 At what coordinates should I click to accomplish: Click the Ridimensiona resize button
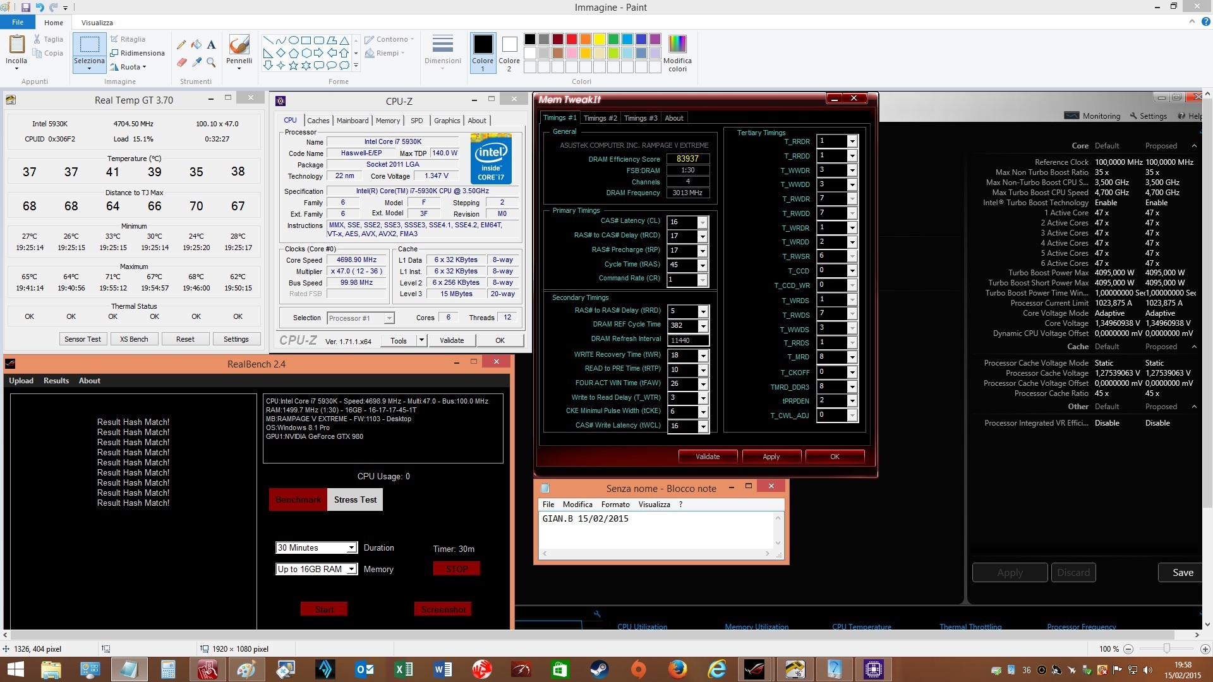click(137, 53)
